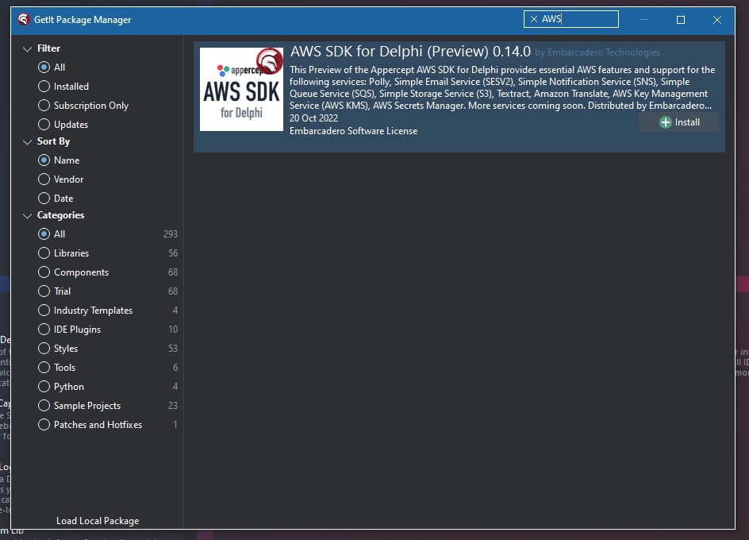The width and height of the screenshot is (749, 540).
Task: Install the AWS SDK for Delphi package
Action: 679,122
